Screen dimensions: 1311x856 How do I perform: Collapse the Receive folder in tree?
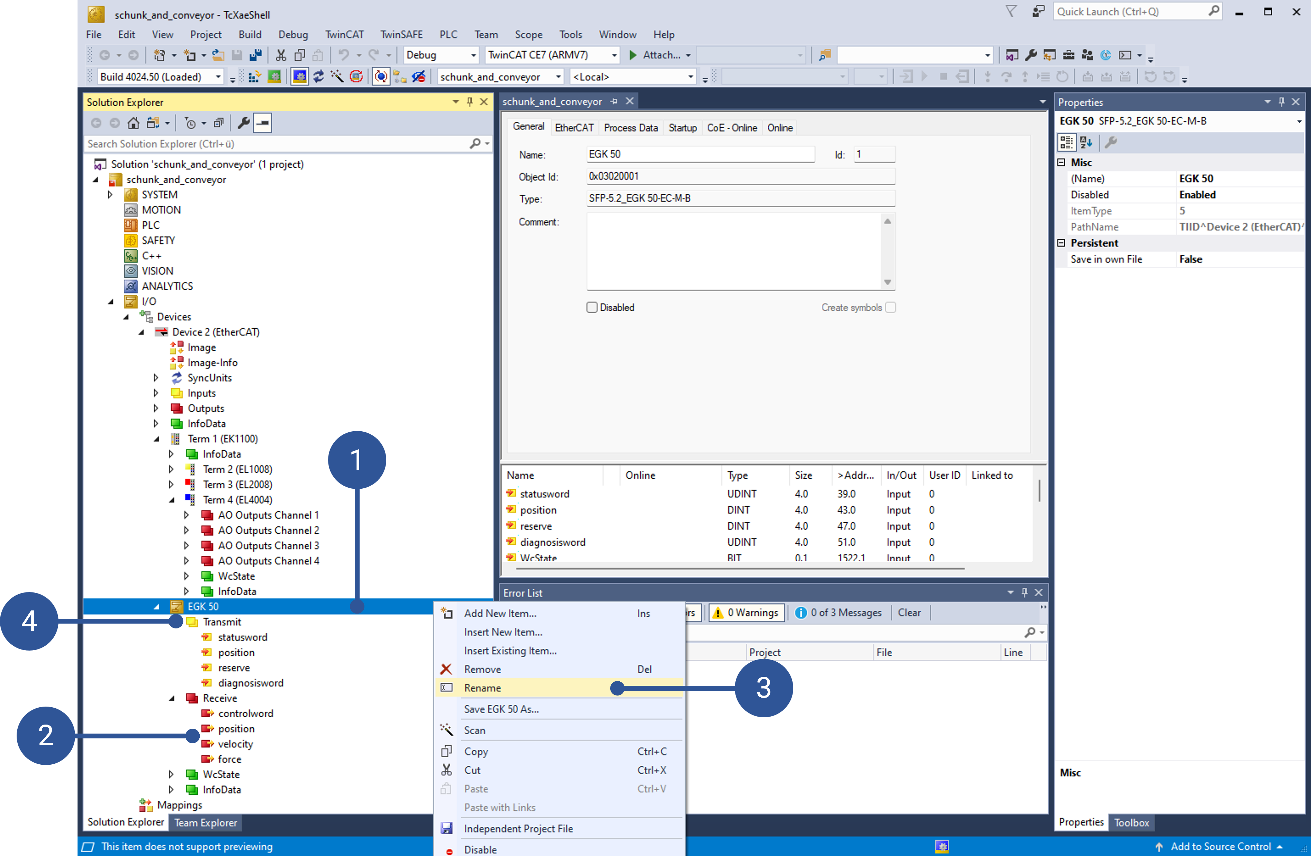[172, 699]
